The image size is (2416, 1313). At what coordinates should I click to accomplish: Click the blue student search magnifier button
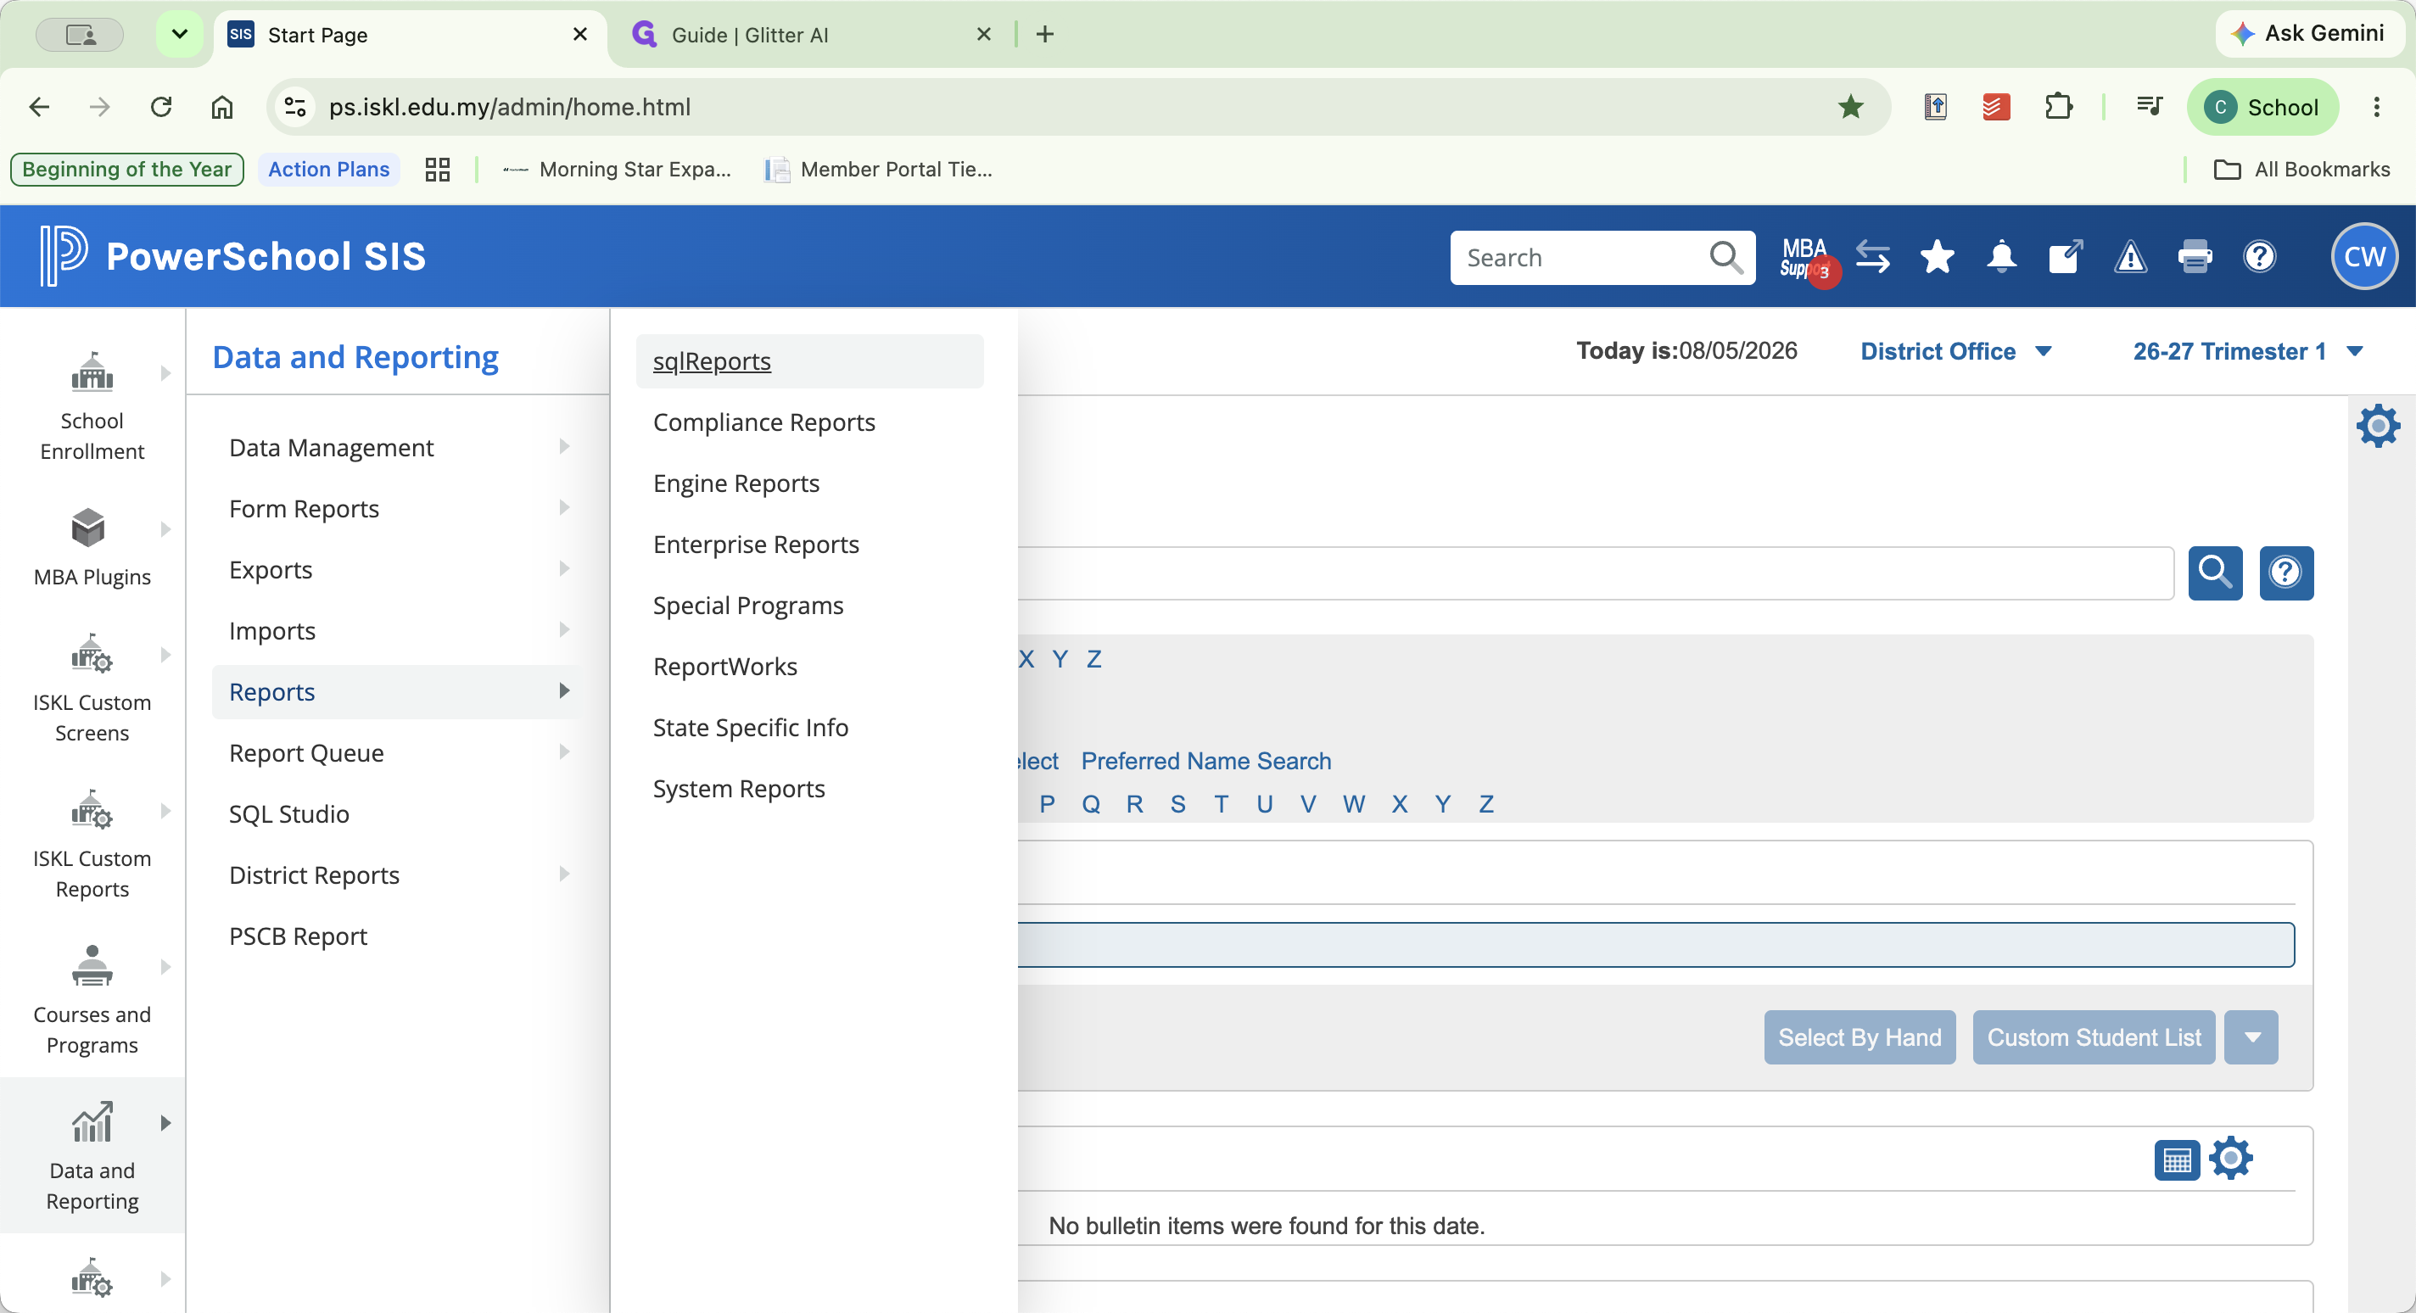[x=2215, y=572]
